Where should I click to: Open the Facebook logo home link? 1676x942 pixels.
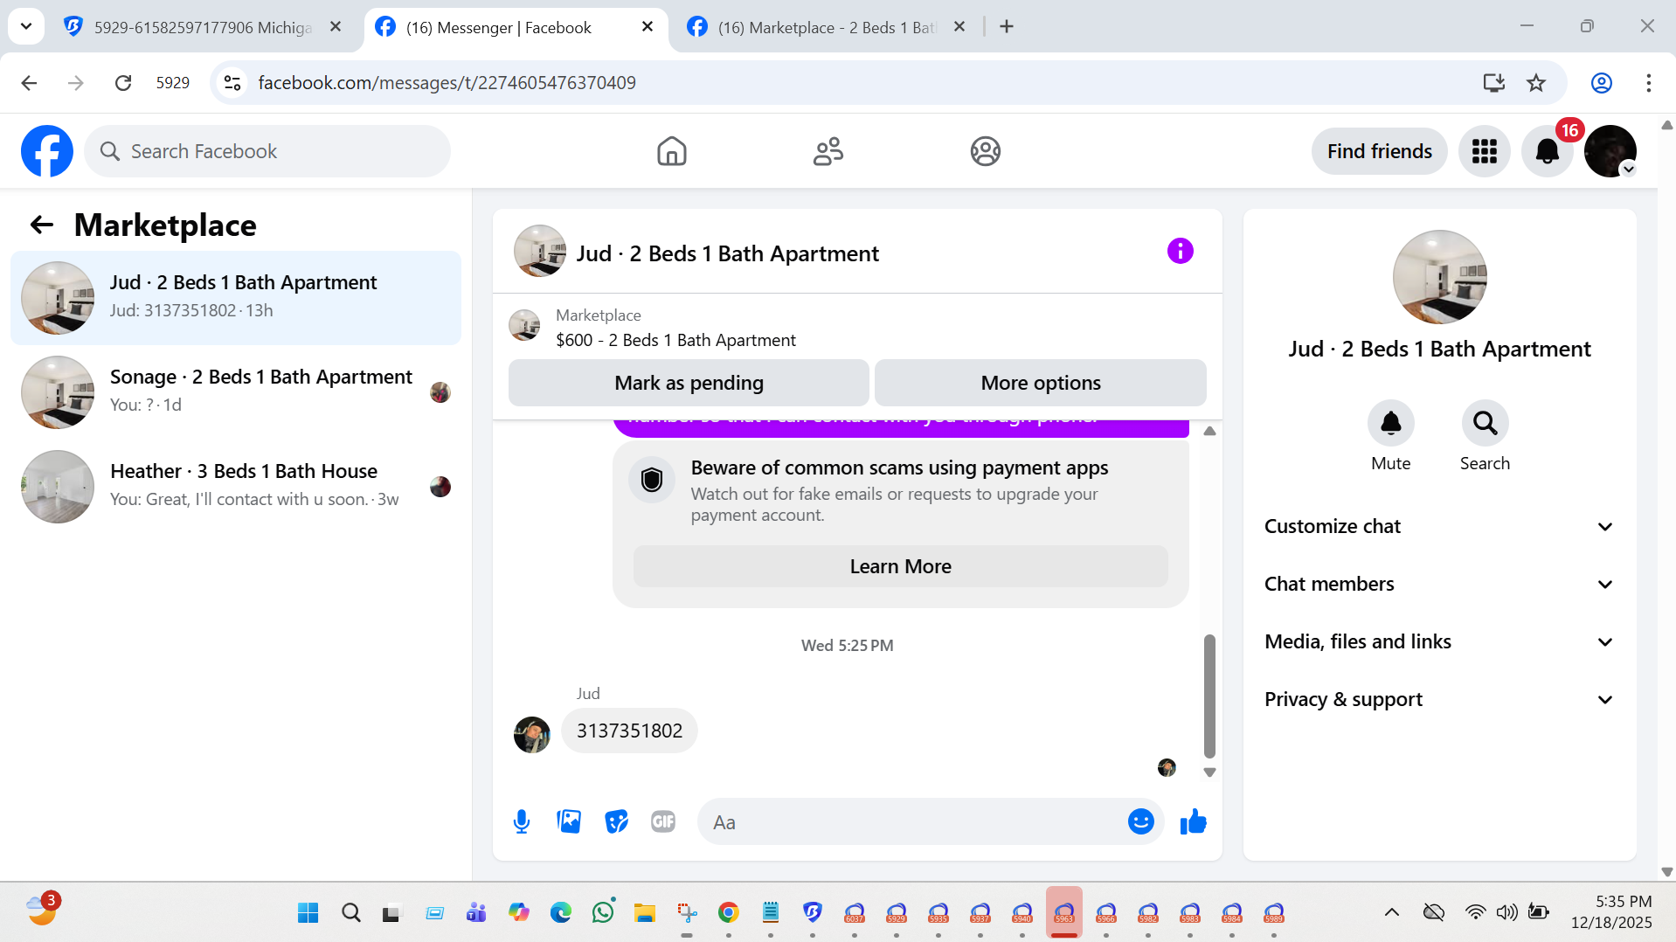pyautogui.click(x=47, y=151)
